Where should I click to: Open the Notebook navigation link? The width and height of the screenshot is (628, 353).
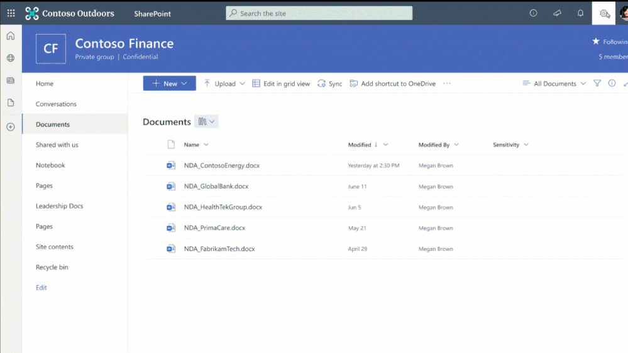tap(50, 165)
